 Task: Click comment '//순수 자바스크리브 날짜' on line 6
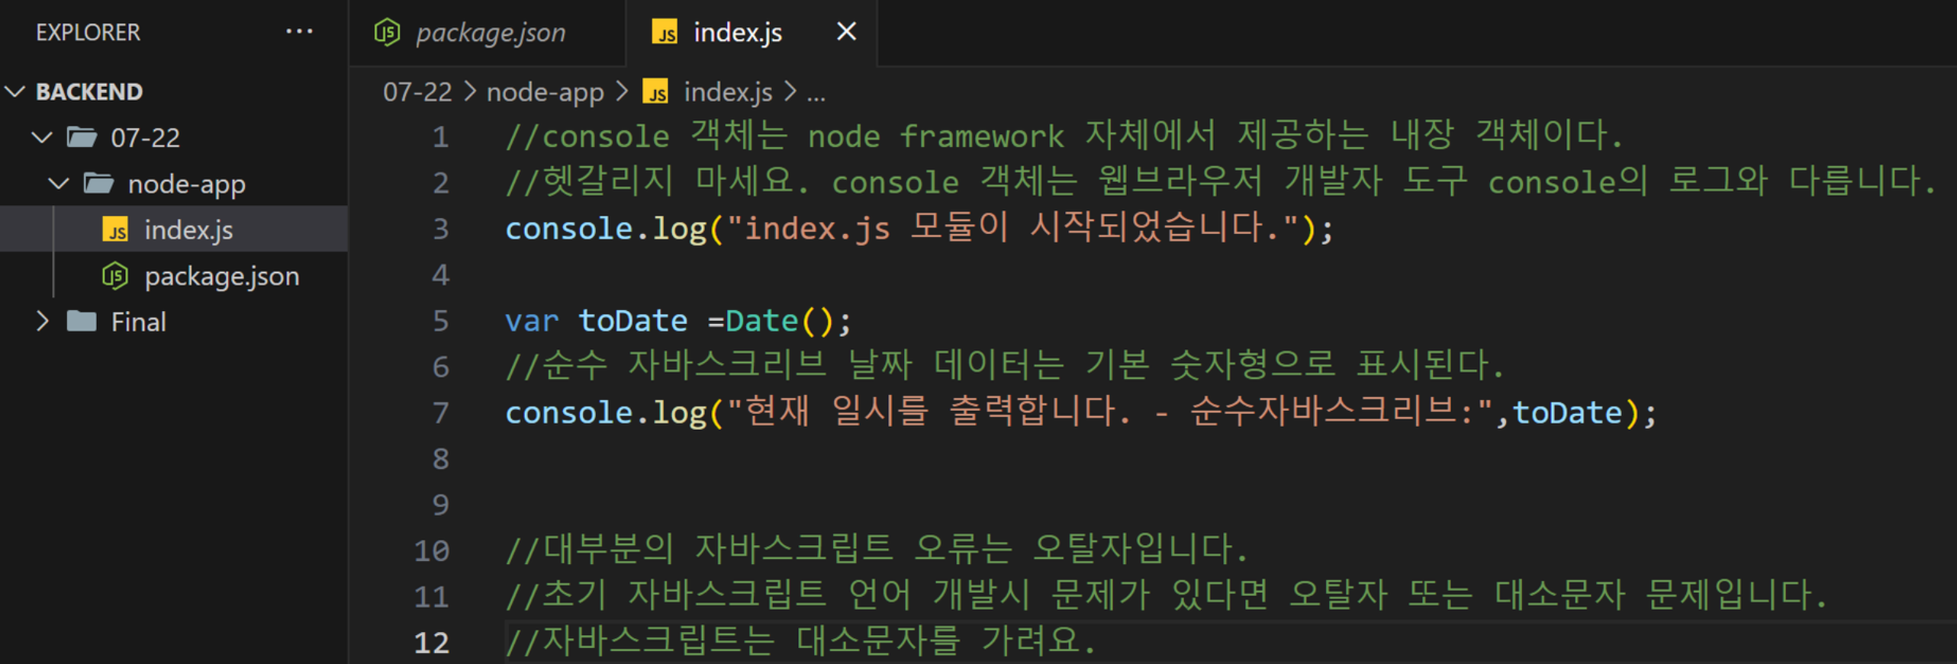709,366
